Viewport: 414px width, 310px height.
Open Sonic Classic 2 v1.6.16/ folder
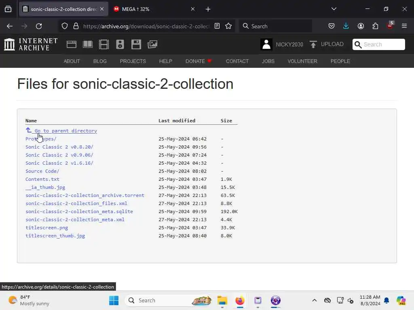[59, 163]
